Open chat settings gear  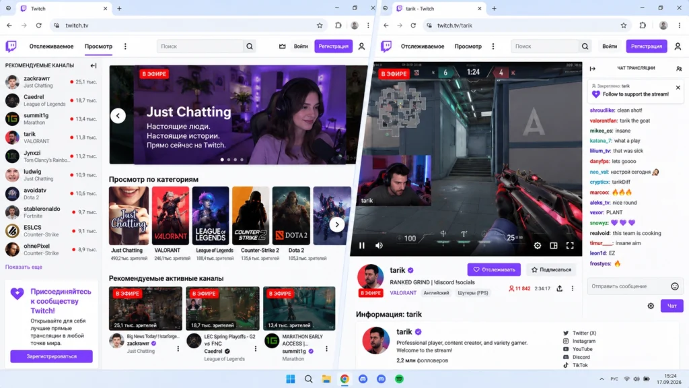click(x=651, y=306)
